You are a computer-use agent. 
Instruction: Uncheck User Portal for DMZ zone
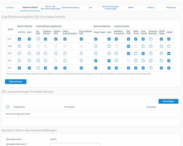pyautogui.click(x=143, y=54)
